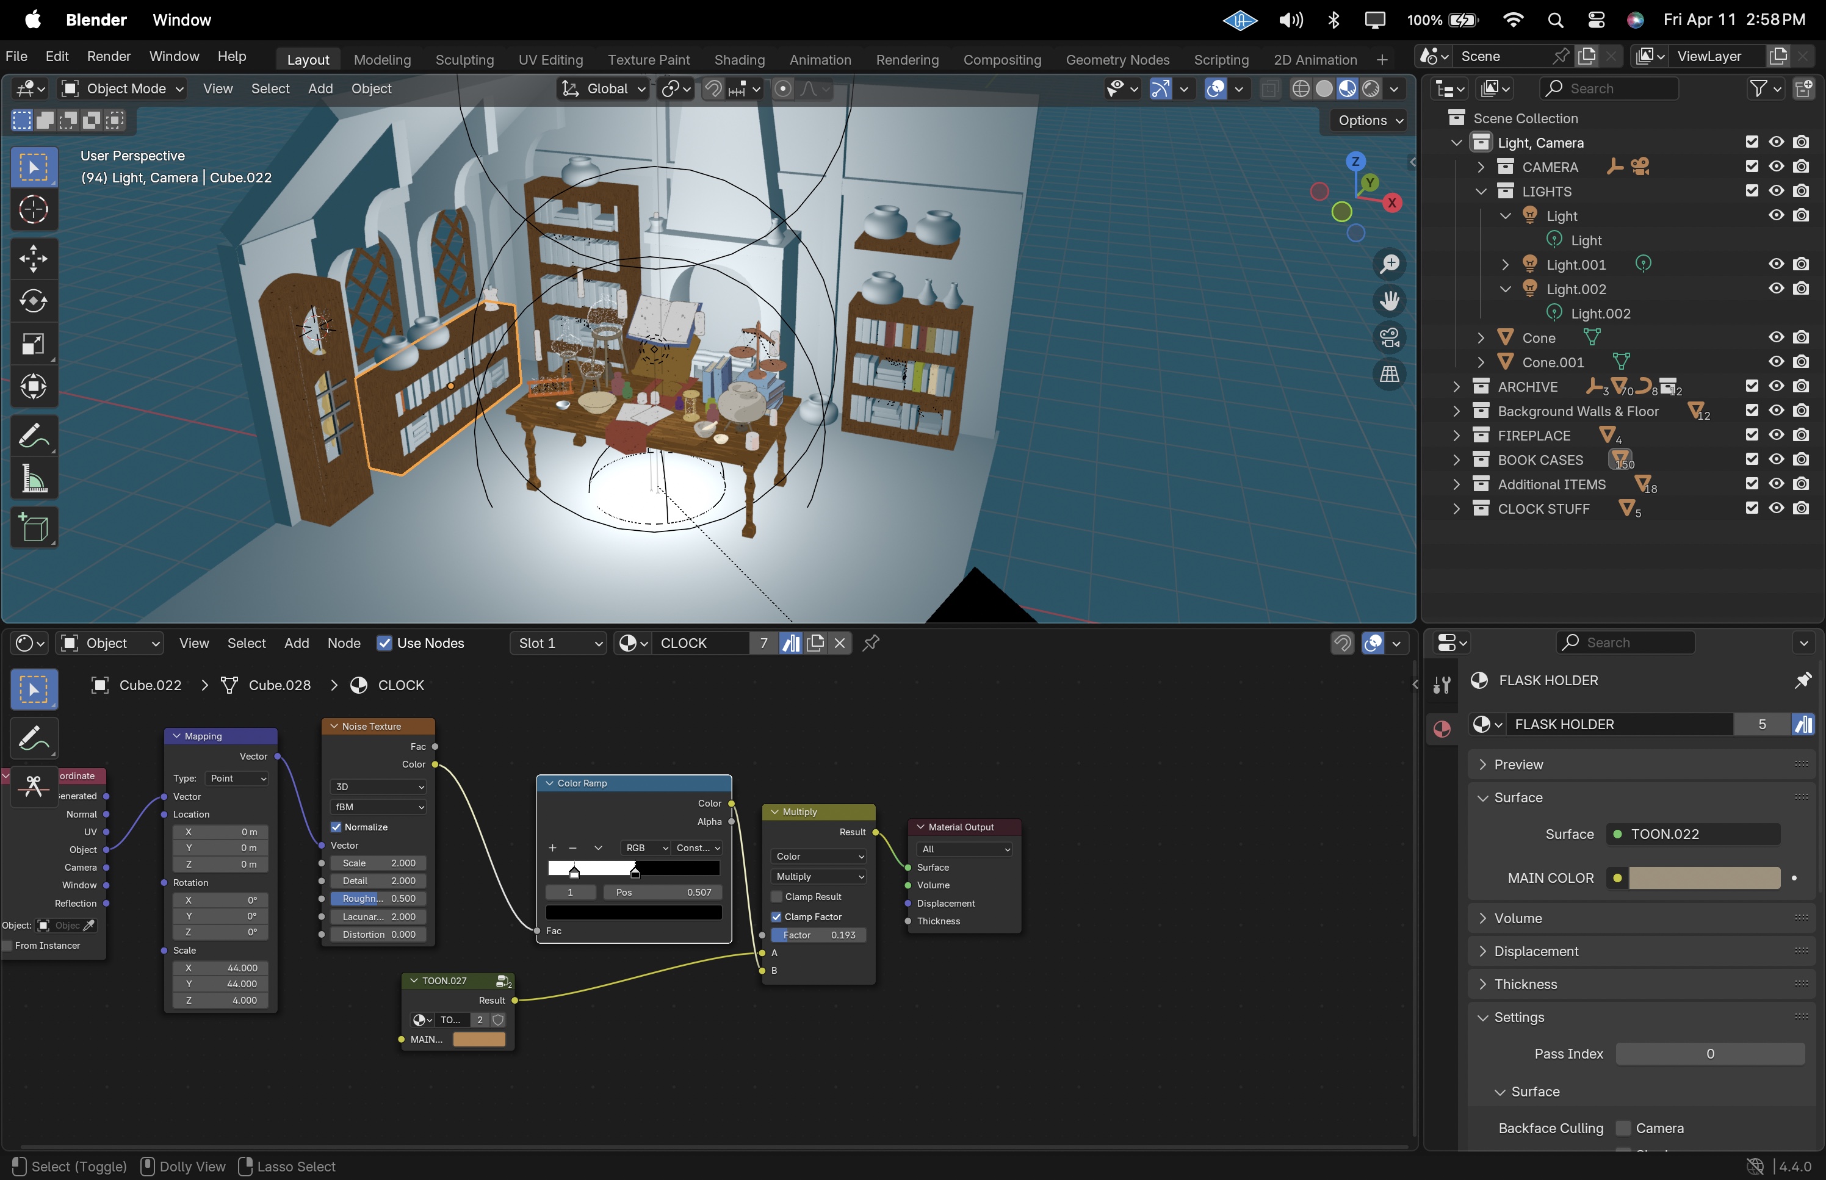Image resolution: width=1826 pixels, height=1180 pixels.
Task: Open the Slot 1 dropdown
Action: pos(558,643)
